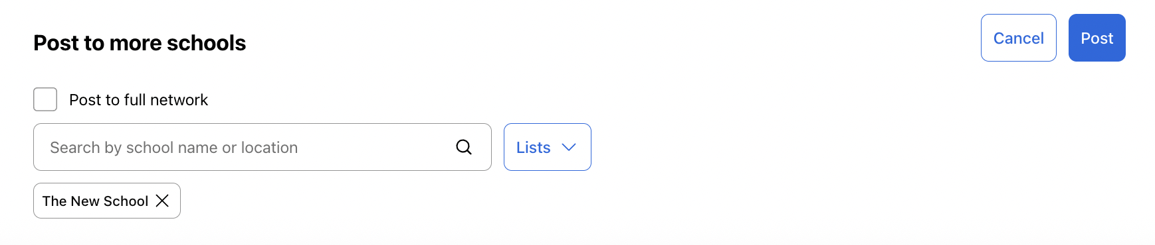
Task: Click the chevron arrow beside Lists
Action: [569, 147]
